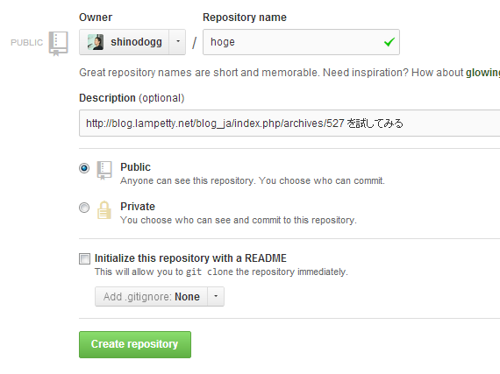500x374 pixels.
Task: Open the owner dropdown arrow next to shinodogg
Action: tap(177, 42)
